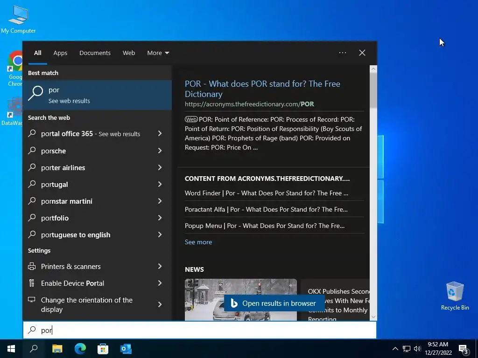Select the My Computer desktop icon

coord(18,19)
